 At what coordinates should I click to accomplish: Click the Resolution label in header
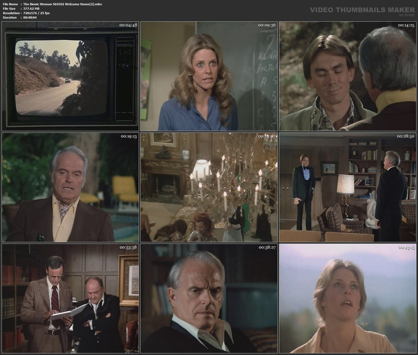pos(11,13)
